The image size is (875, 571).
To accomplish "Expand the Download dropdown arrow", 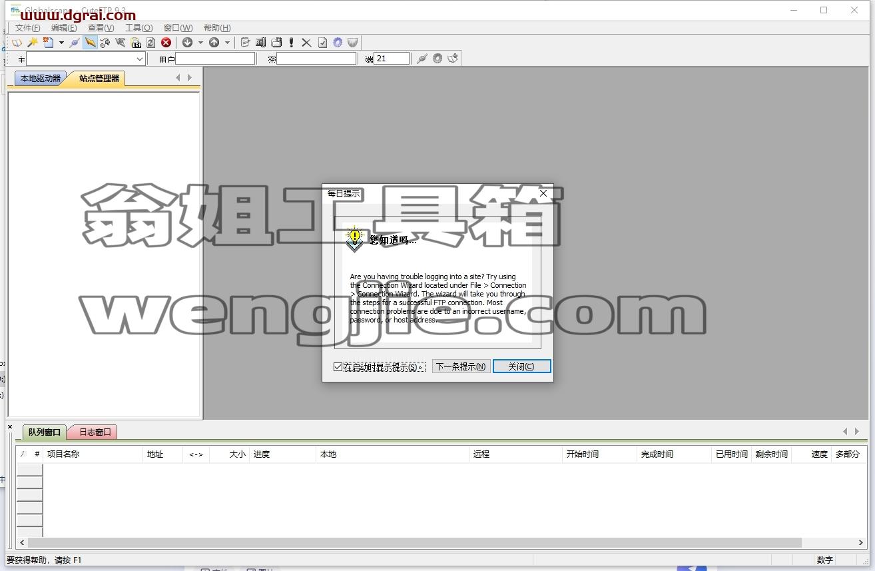I will pos(200,43).
